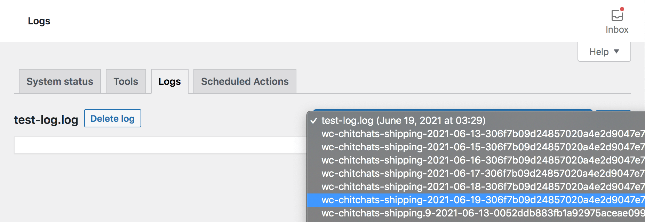Screen dimensions: 645x222
Task: Expand the Help dropdown
Action: (x=604, y=52)
